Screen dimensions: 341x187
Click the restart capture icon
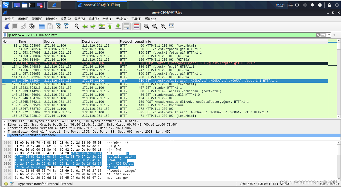[x=23, y=26]
